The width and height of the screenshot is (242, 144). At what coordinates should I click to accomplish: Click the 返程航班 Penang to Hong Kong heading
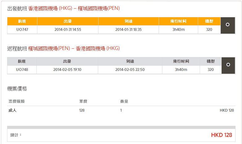(x=64, y=48)
